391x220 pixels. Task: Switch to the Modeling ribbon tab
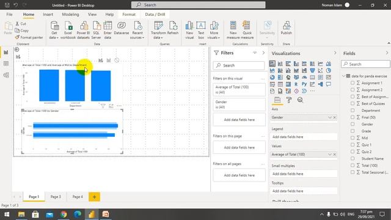click(70, 15)
